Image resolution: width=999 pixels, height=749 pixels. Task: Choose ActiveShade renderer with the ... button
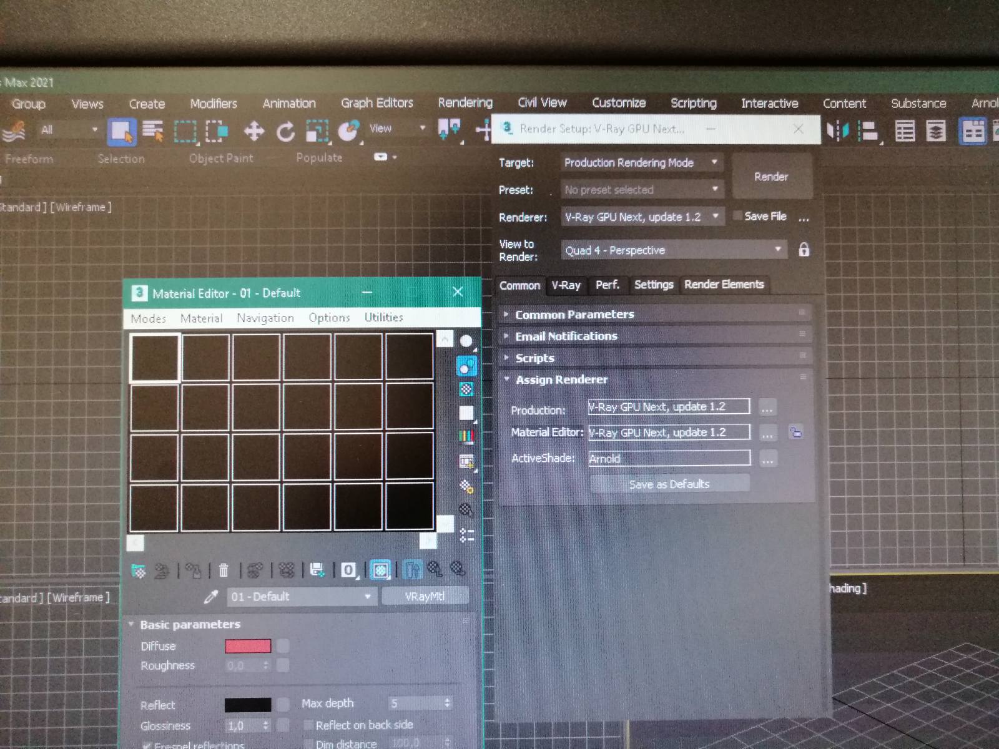[x=767, y=459]
